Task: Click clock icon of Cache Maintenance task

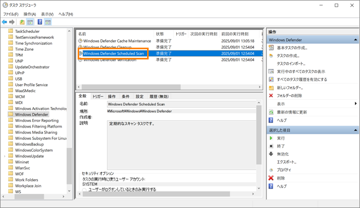Action: coord(80,41)
